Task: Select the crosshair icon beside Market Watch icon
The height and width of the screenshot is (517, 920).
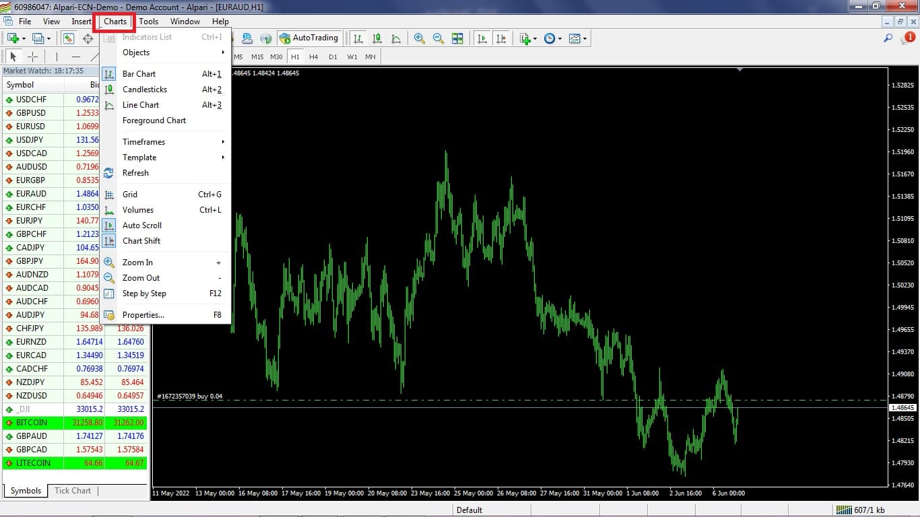Action: pos(88,38)
